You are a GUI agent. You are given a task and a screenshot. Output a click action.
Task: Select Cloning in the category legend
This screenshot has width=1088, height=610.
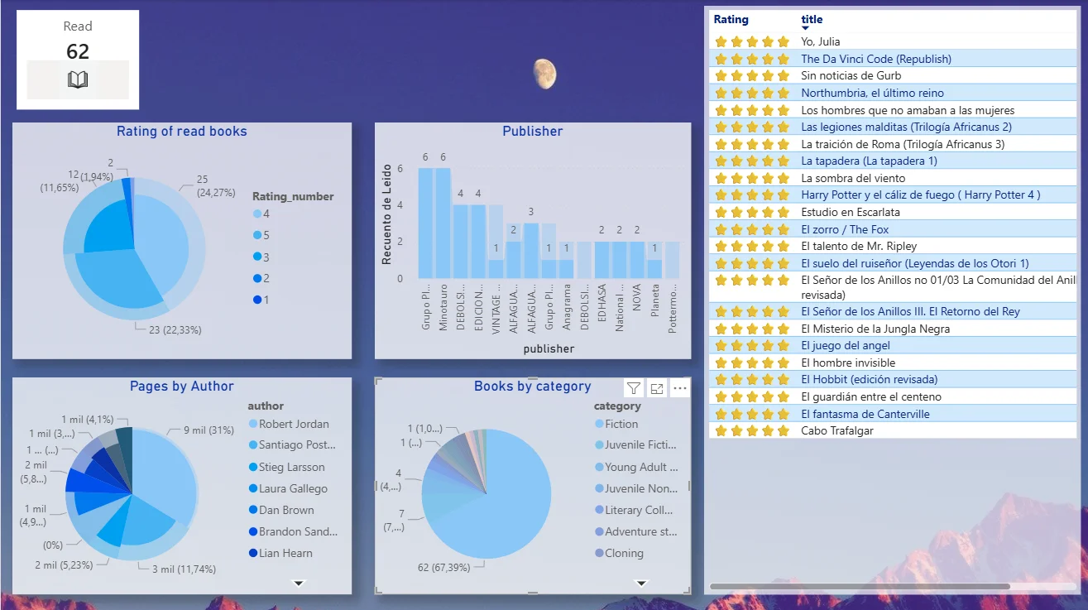pos(624,553)
